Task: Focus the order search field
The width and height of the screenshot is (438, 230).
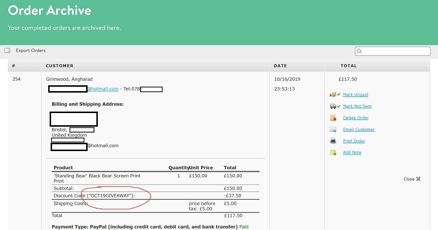Action: coord(392,51)
